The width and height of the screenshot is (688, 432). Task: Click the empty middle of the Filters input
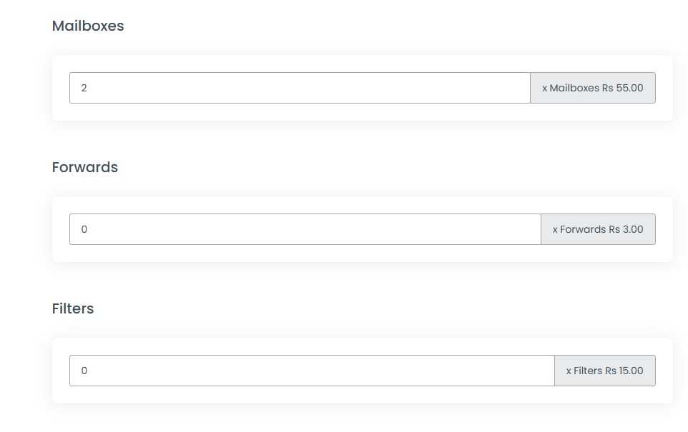313,371
